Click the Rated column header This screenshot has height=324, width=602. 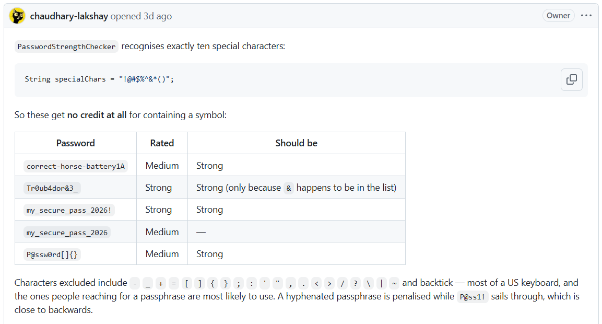[x=162, y=143]
